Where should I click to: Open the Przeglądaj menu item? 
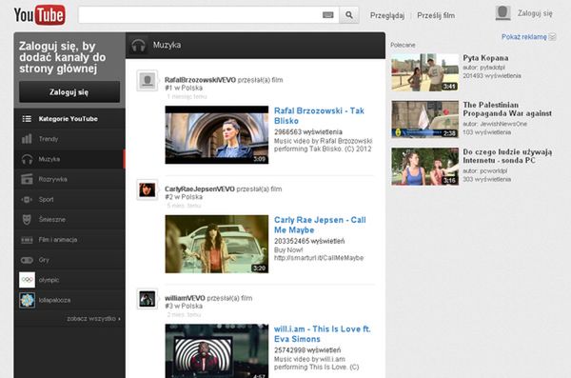point(387,15)
